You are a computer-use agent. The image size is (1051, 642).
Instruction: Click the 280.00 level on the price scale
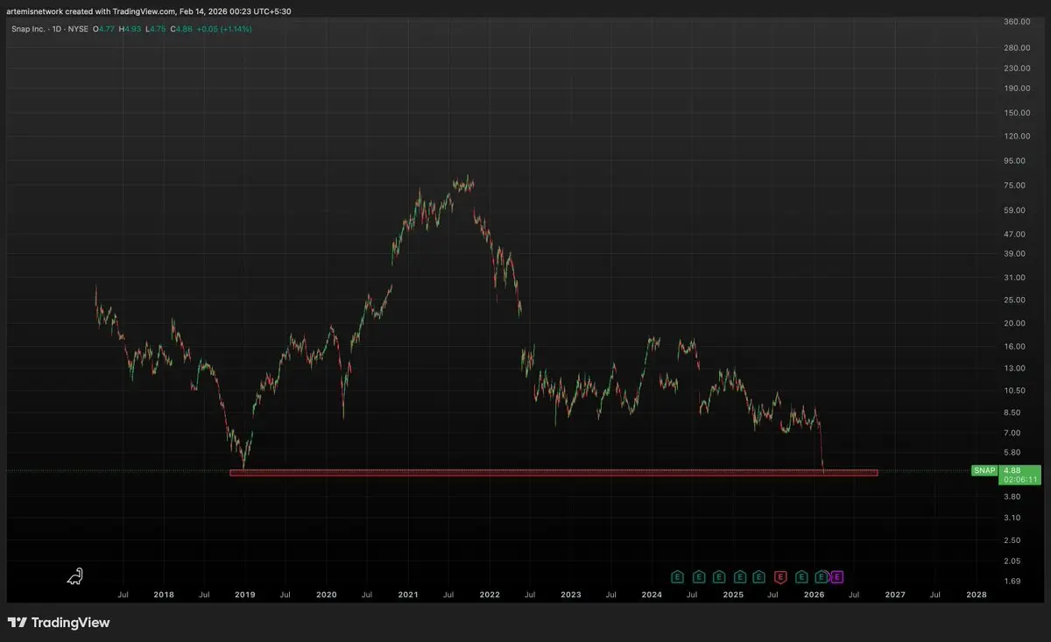1017,46
